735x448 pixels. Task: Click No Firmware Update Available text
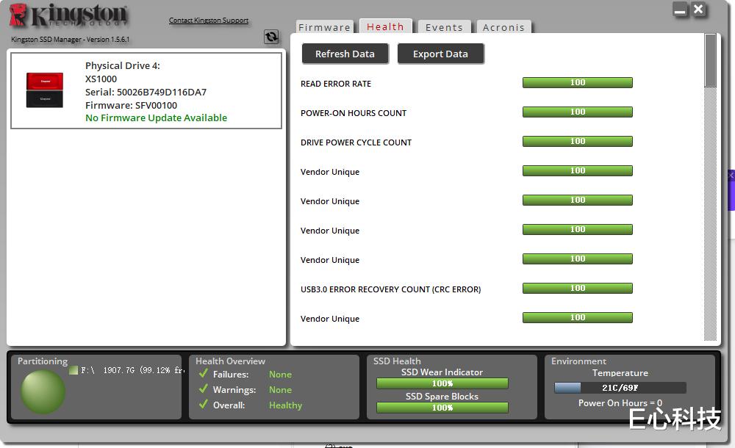(x=156, y=118)
